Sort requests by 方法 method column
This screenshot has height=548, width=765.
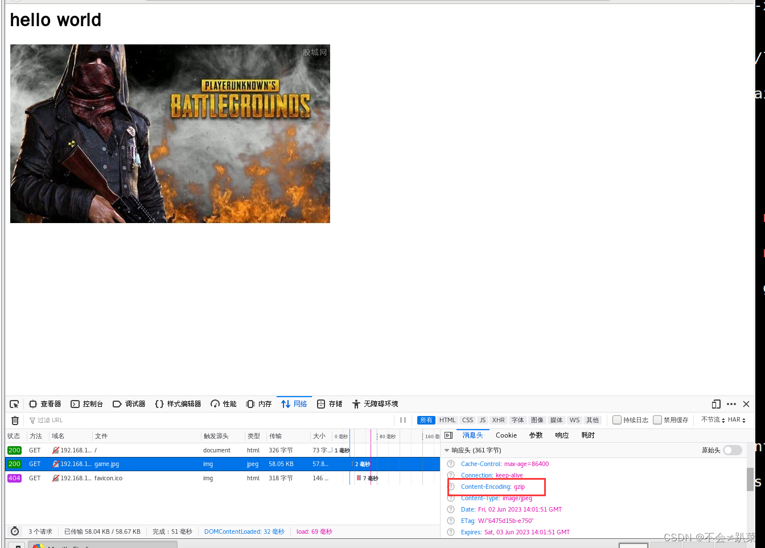(38, 436)
